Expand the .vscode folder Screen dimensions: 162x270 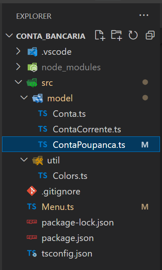18,51
